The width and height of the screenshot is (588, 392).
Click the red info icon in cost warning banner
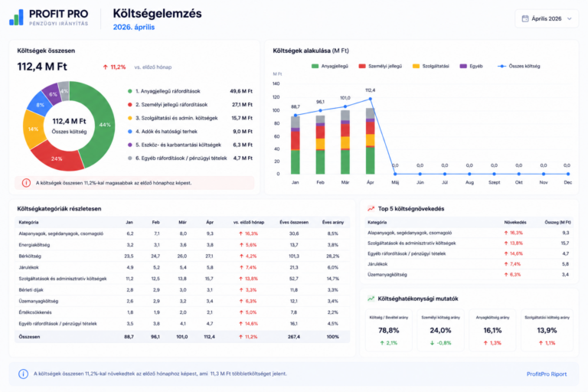click(x=26, y=183)
